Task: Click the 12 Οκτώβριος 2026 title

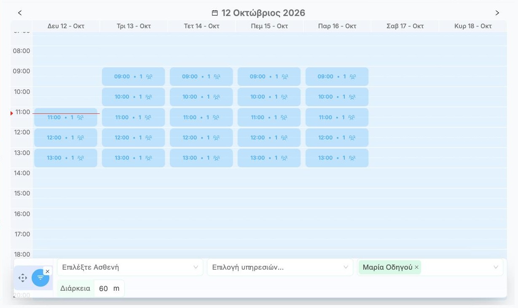Action: (x=263, y=13)
